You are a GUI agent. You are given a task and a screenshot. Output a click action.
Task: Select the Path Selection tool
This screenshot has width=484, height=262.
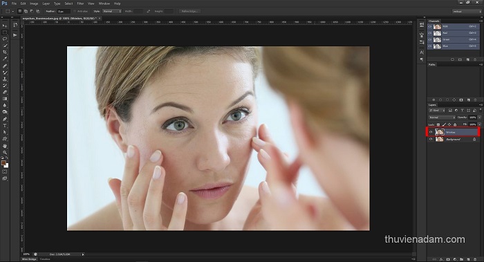tap(5, 132)
